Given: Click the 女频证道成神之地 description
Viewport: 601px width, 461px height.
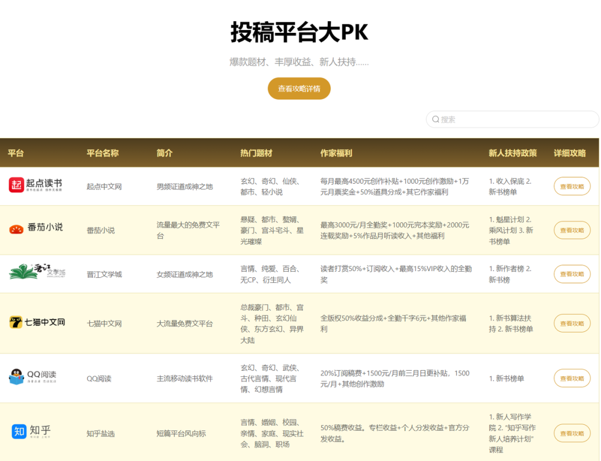Looking at the screenshot, I should 184,274.
